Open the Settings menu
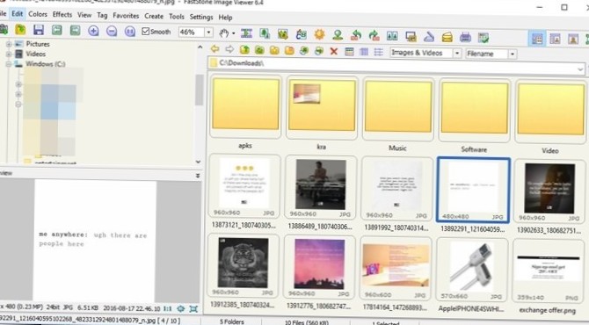This screenshot has height=325, width=589. coord(201,17)
